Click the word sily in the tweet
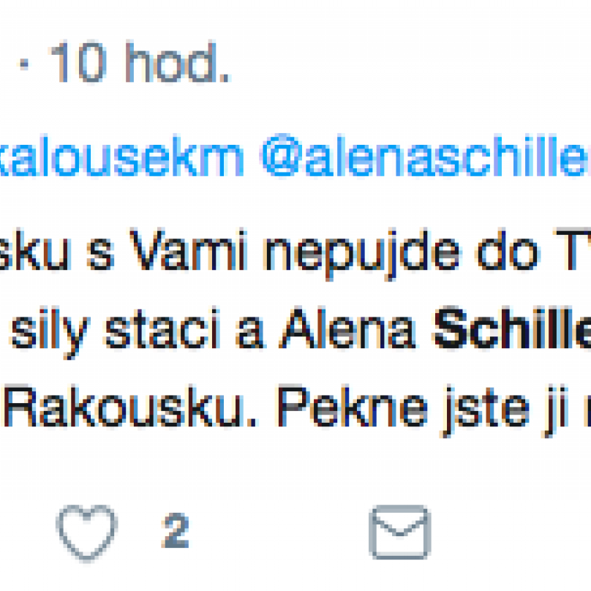Image resolution: width=591 pixels, height=591 pixels. pyautogui.click(x=50, y=331)
